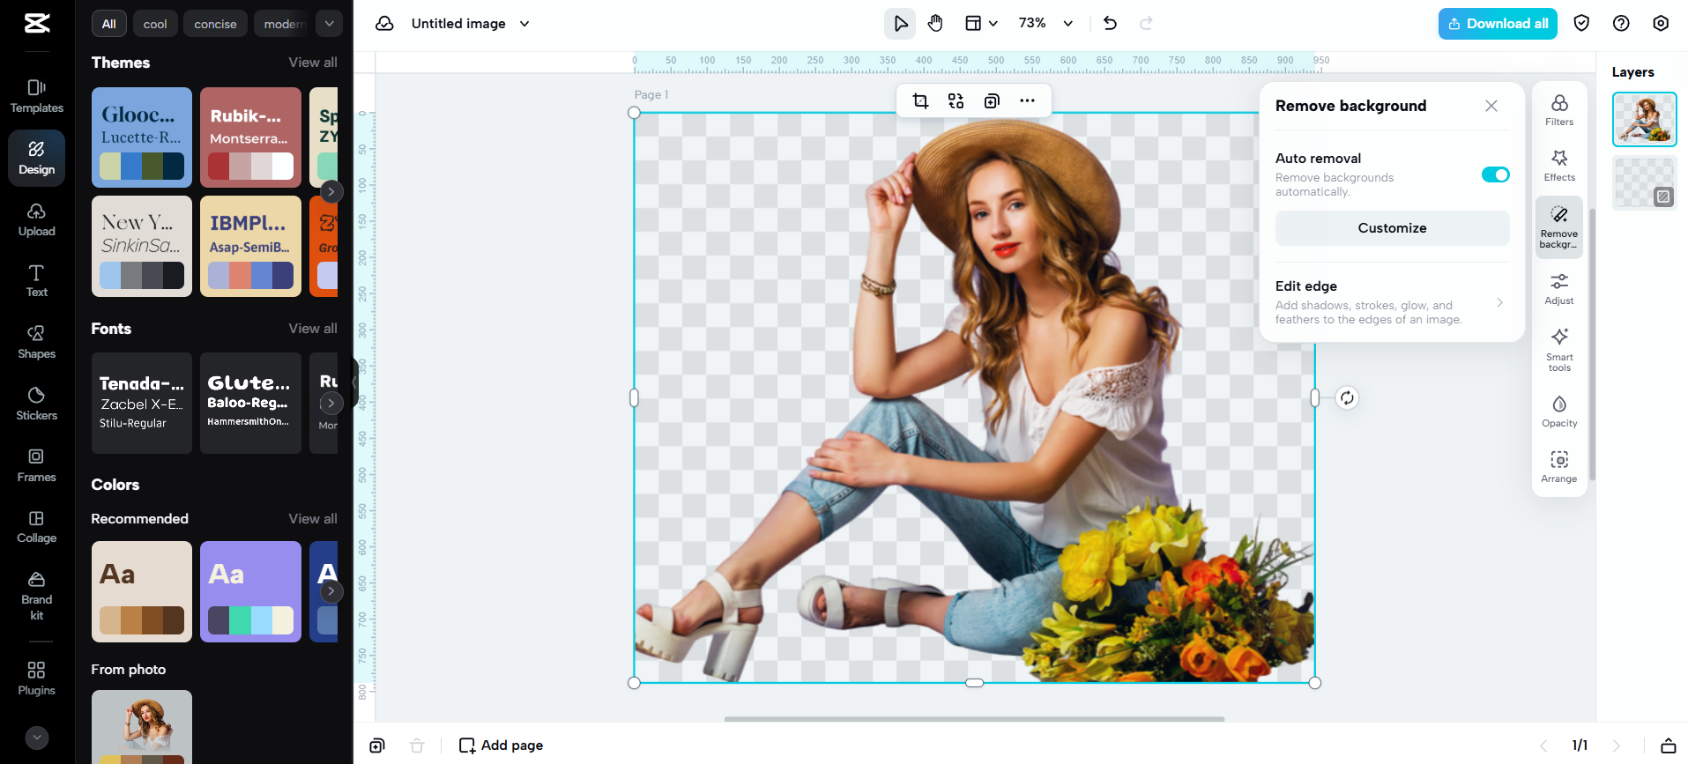This screenshot has height=764, width=1688.
Task: Apply the brown recommended color palette
Action: 141,591
